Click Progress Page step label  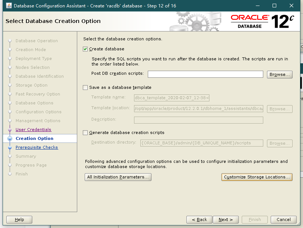(31, 165)
